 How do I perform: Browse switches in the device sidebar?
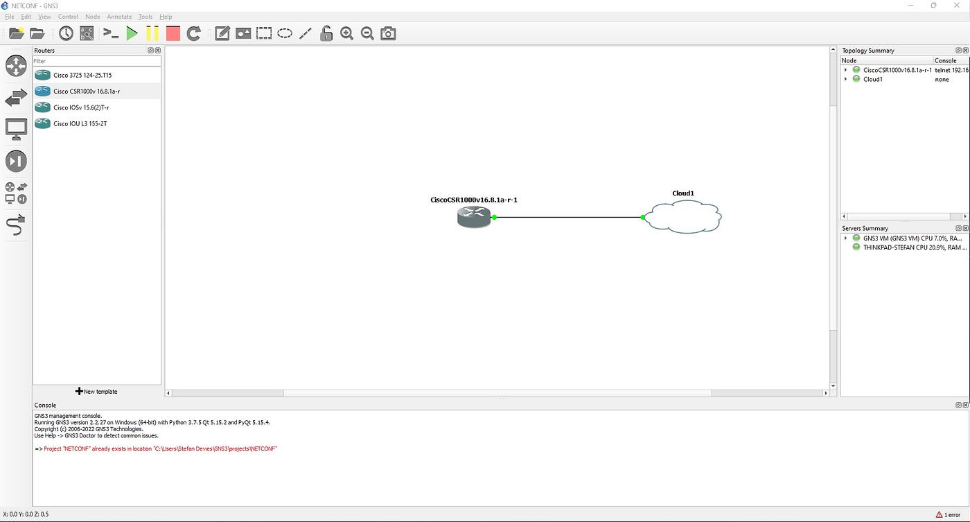(16, 98)
